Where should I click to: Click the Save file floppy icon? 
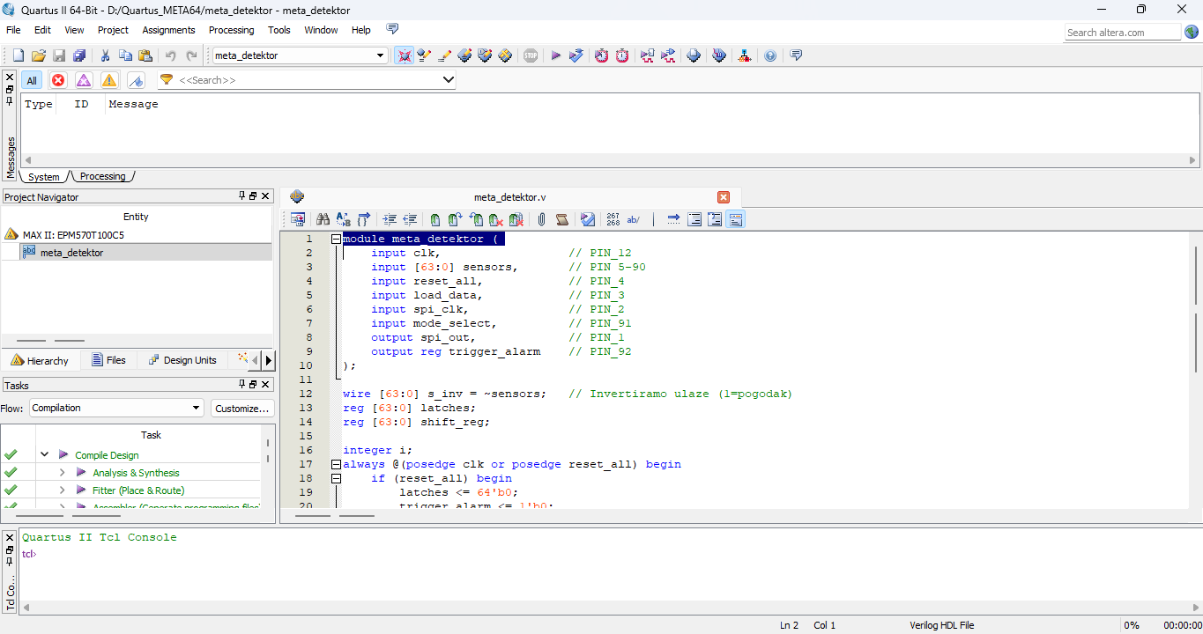point(59,55)
